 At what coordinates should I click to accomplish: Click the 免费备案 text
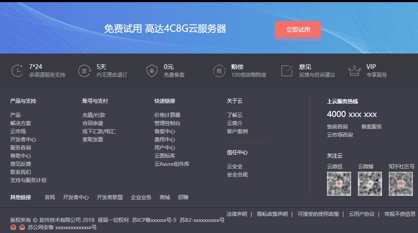[x=174, y=75]
